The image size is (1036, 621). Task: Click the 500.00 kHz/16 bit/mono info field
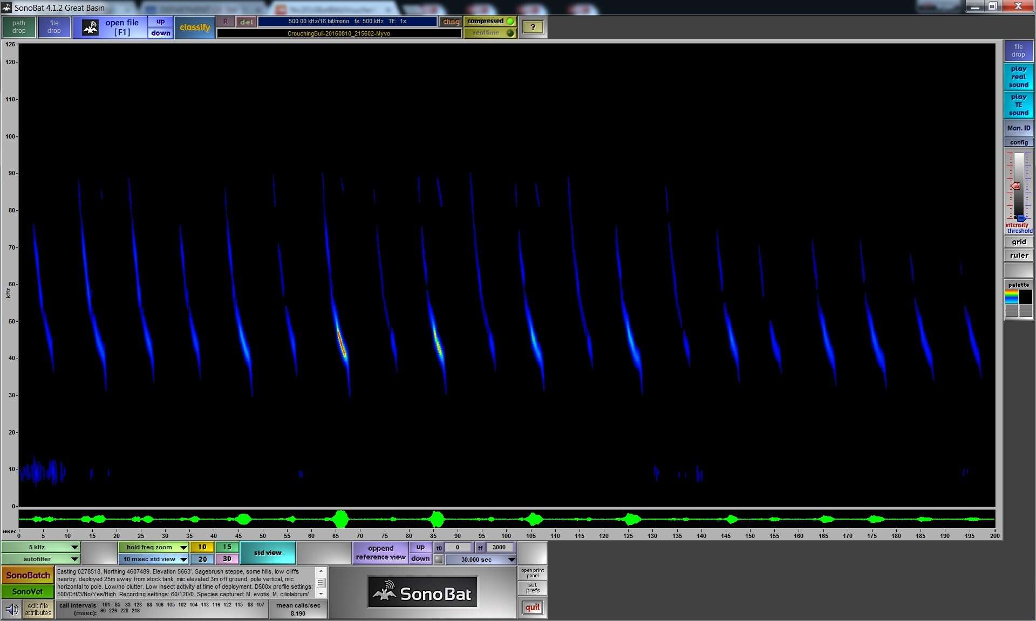pos(347,22)
